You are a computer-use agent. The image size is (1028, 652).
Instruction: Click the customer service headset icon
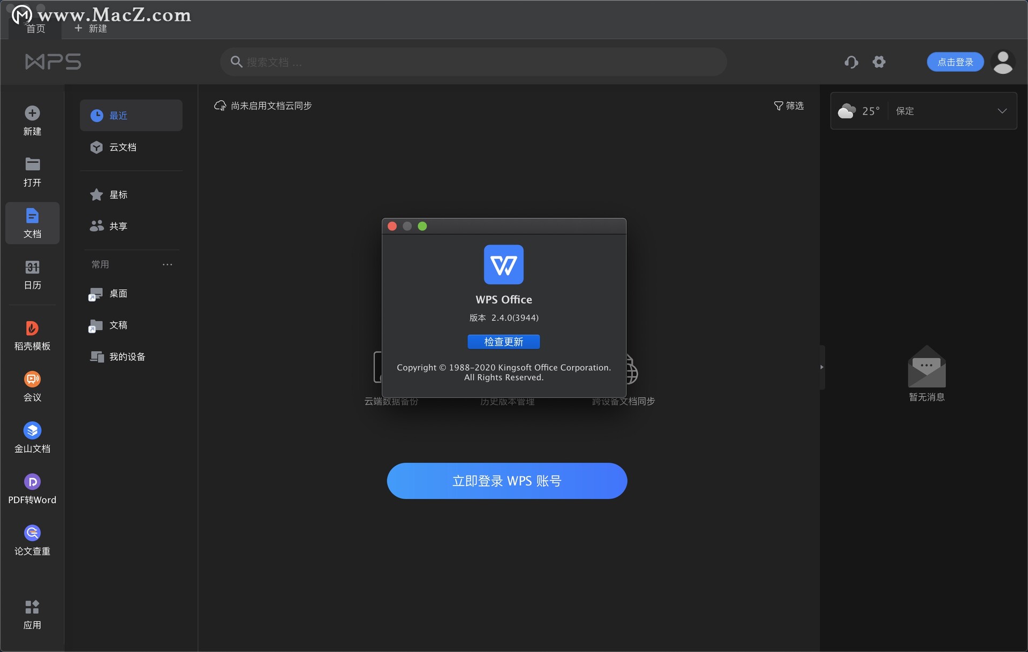[851, 62]
